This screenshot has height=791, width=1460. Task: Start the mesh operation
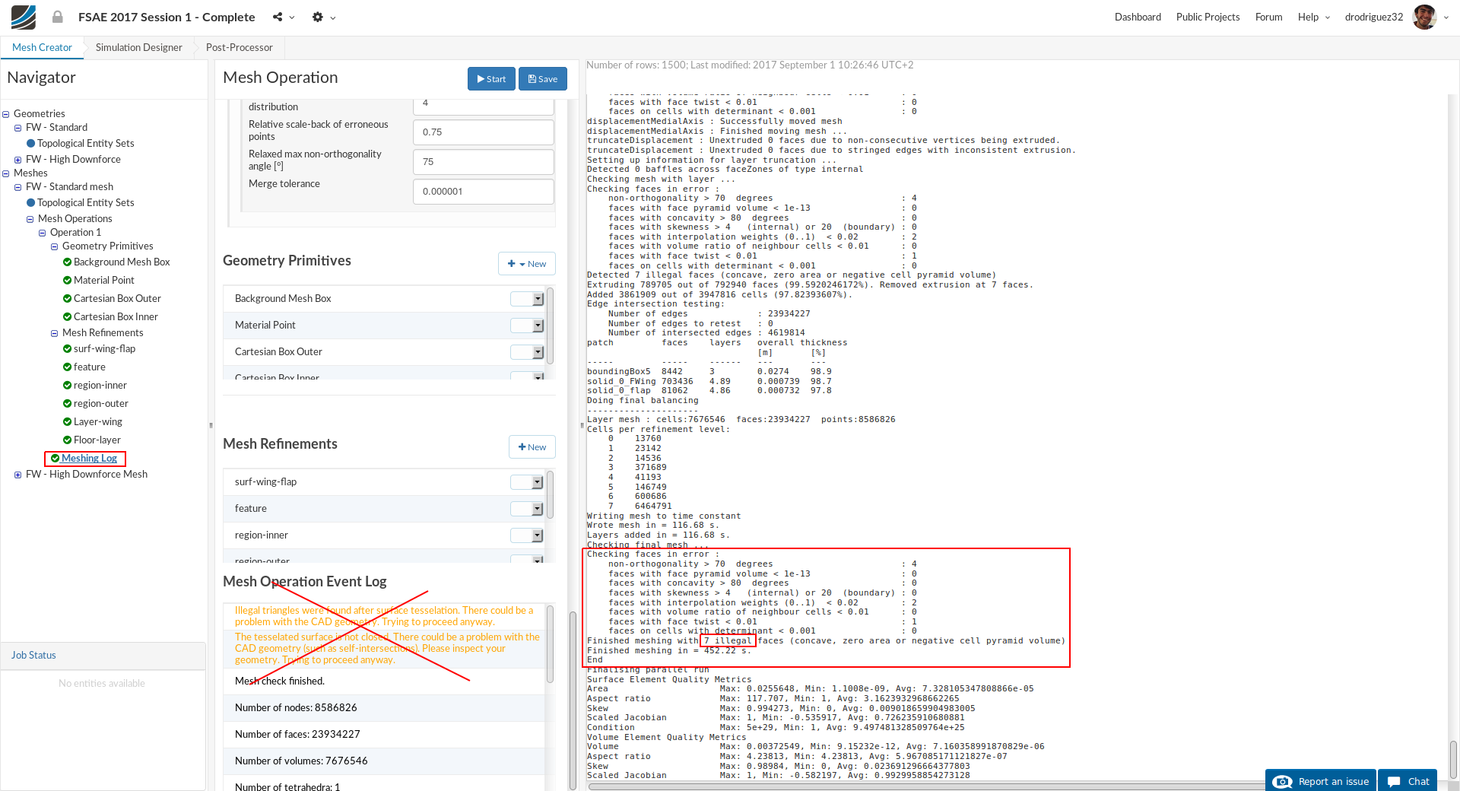(491, 79)
